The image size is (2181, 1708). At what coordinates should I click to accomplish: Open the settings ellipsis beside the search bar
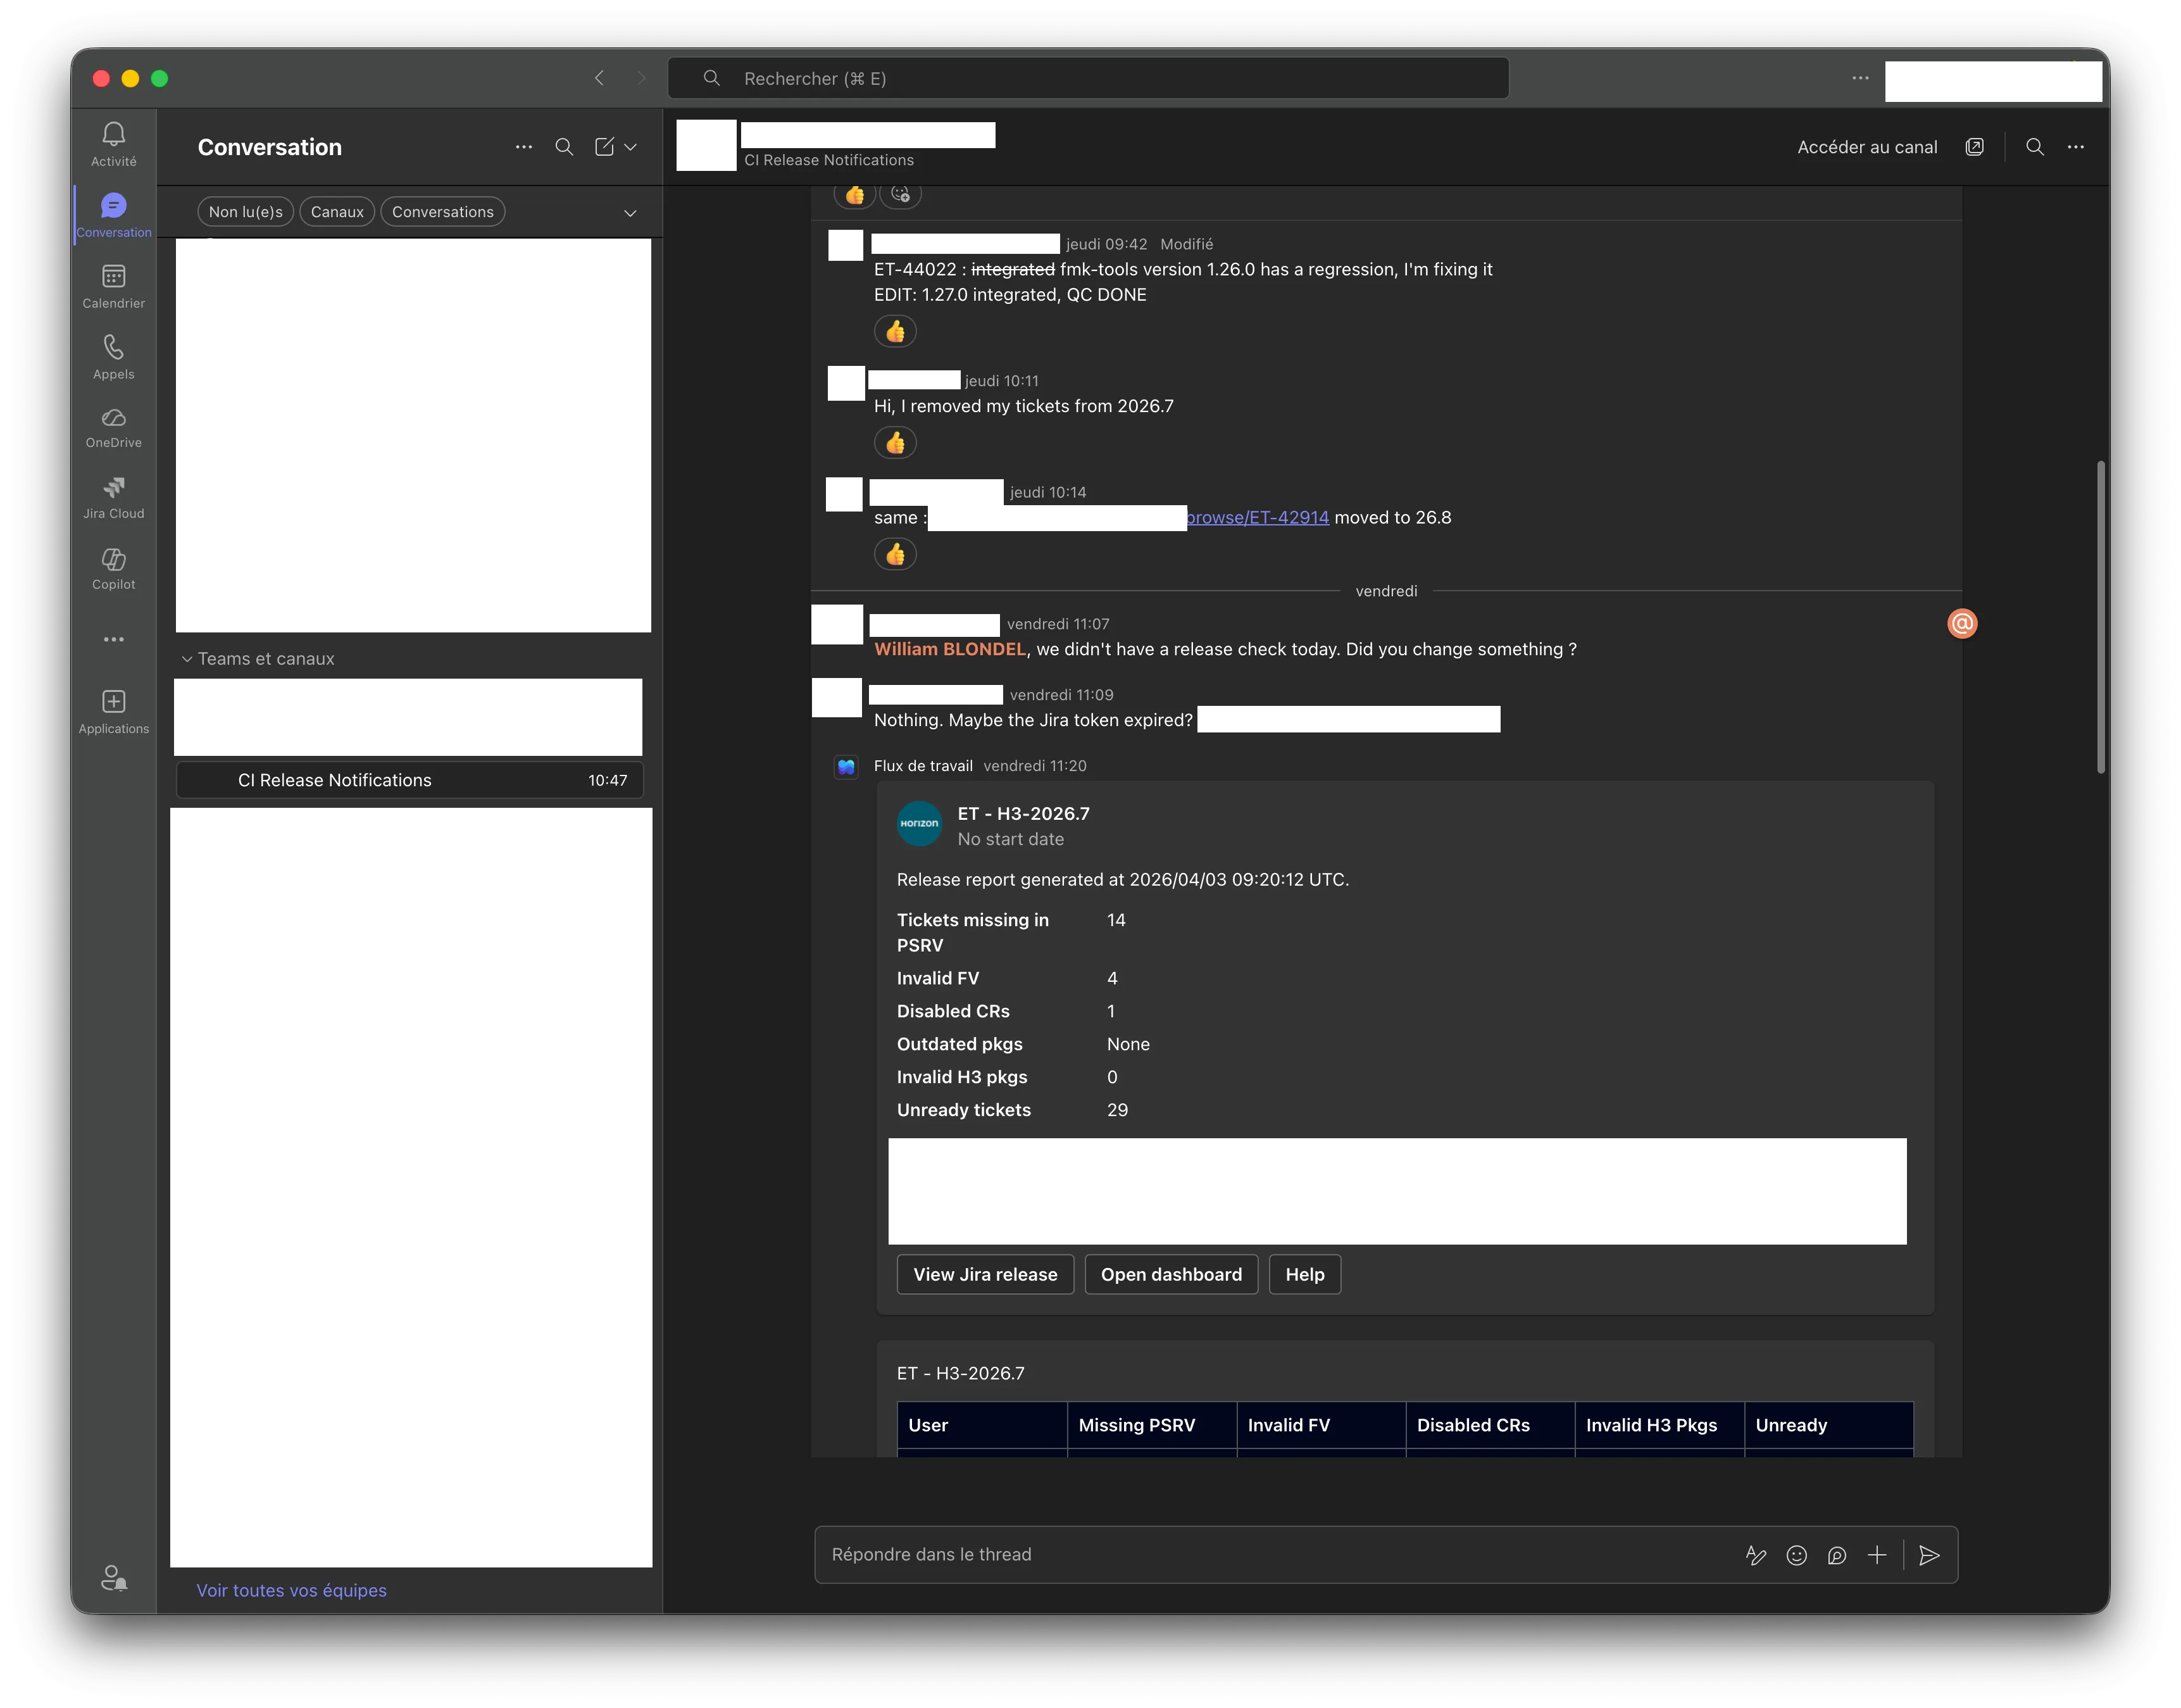[x=1859, y=78]
